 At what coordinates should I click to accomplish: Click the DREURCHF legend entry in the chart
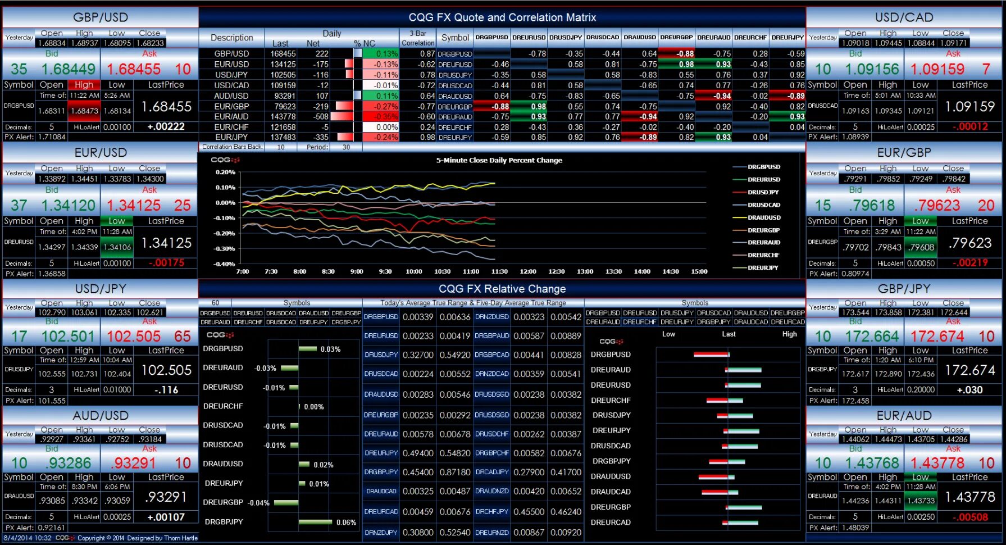756,255
